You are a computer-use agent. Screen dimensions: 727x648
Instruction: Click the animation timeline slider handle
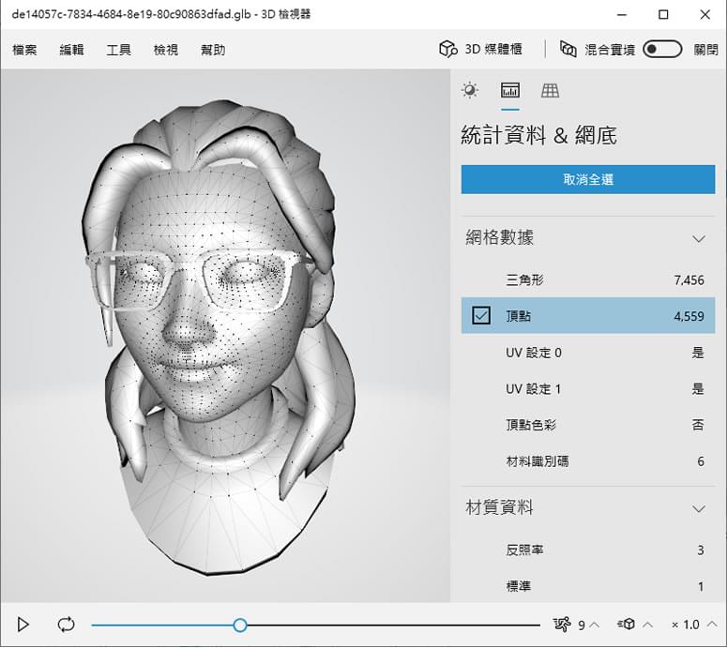coord(240,625)
